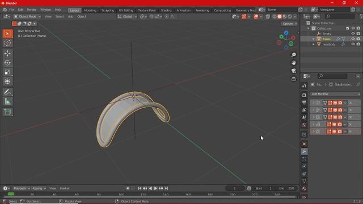This screenshot has width=363, height=204.
Task: Click the pan view hand icon
Action: click(294, 63)
